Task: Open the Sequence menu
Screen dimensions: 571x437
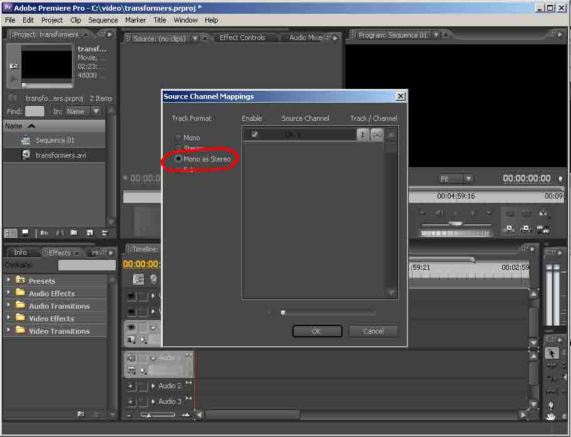Action: (x=103, y=20)
